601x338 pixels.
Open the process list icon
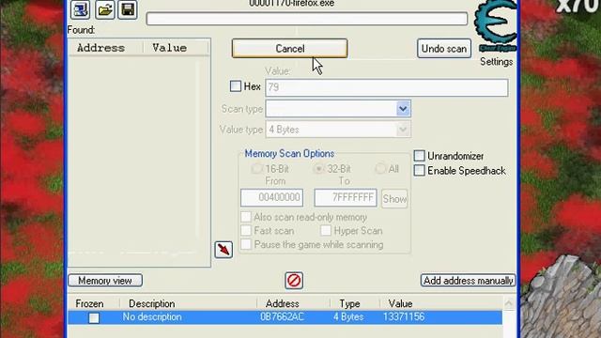80,9
